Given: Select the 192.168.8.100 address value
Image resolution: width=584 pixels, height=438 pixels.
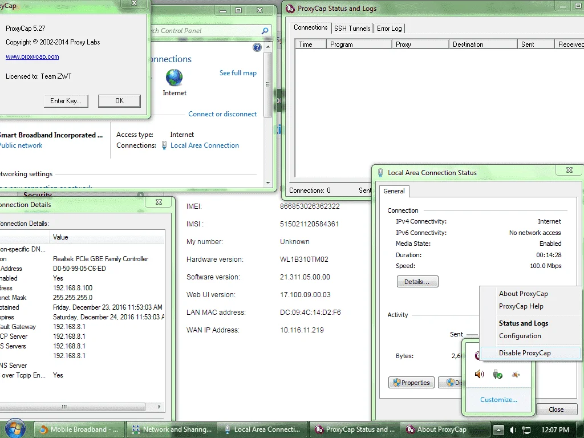Looking at the screenshot, I should tap(72, 288).
